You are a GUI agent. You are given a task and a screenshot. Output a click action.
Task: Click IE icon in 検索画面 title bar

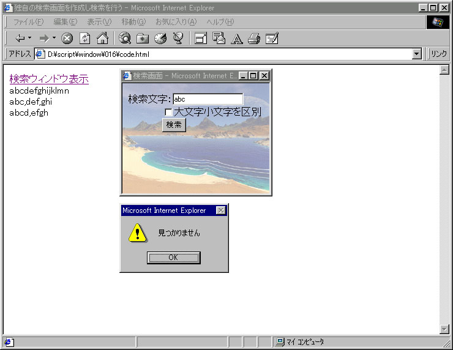[x=126, y=76]
